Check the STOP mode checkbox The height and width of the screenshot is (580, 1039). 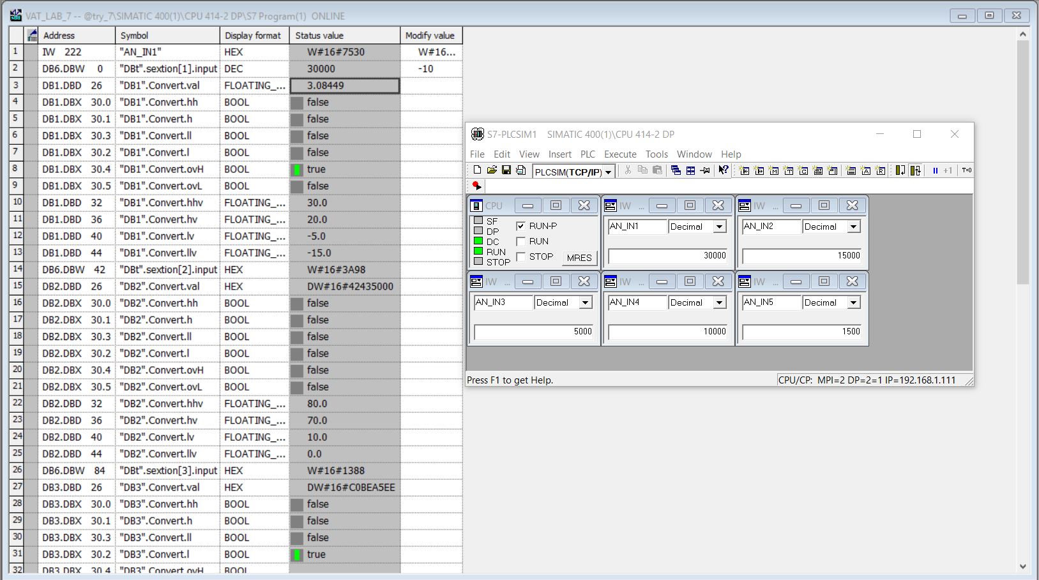(x=520, y=257)
